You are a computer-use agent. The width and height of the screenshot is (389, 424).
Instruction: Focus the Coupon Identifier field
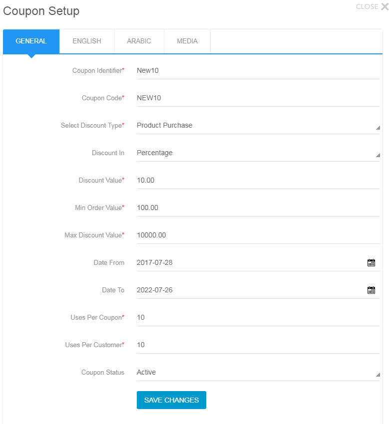tap(258, 70)
